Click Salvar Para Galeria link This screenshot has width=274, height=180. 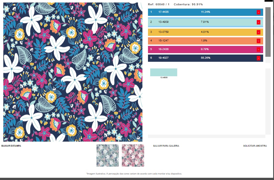166,146
